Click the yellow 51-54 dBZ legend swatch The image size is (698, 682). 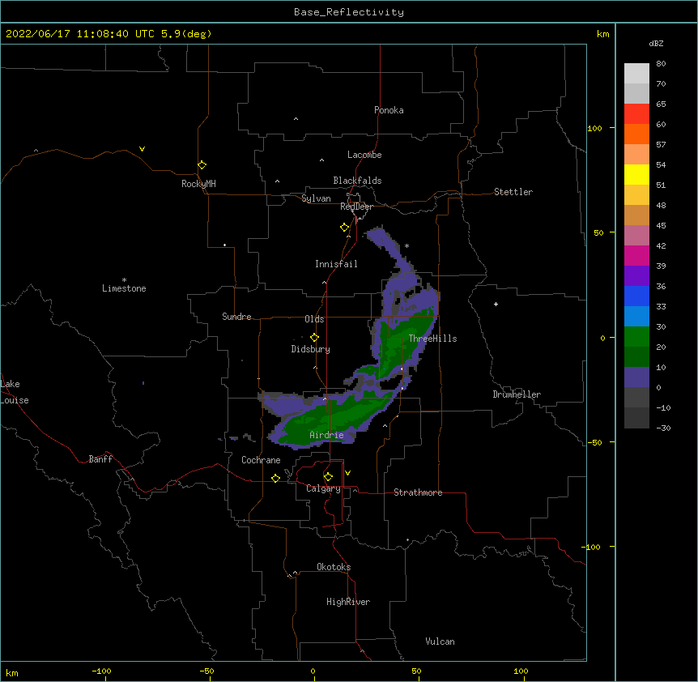point(636,174)
